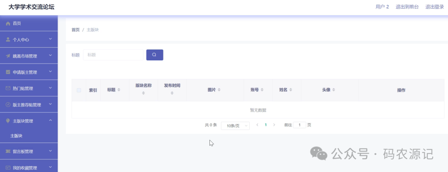Image resolution: width=448 pixels, height=172 pixels.
Task: Click the icon beside 我的收藏管理
Action: point(8,168)
